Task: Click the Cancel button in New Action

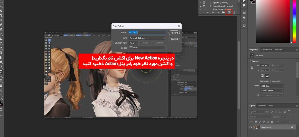Action: click(x=174, y=39)
